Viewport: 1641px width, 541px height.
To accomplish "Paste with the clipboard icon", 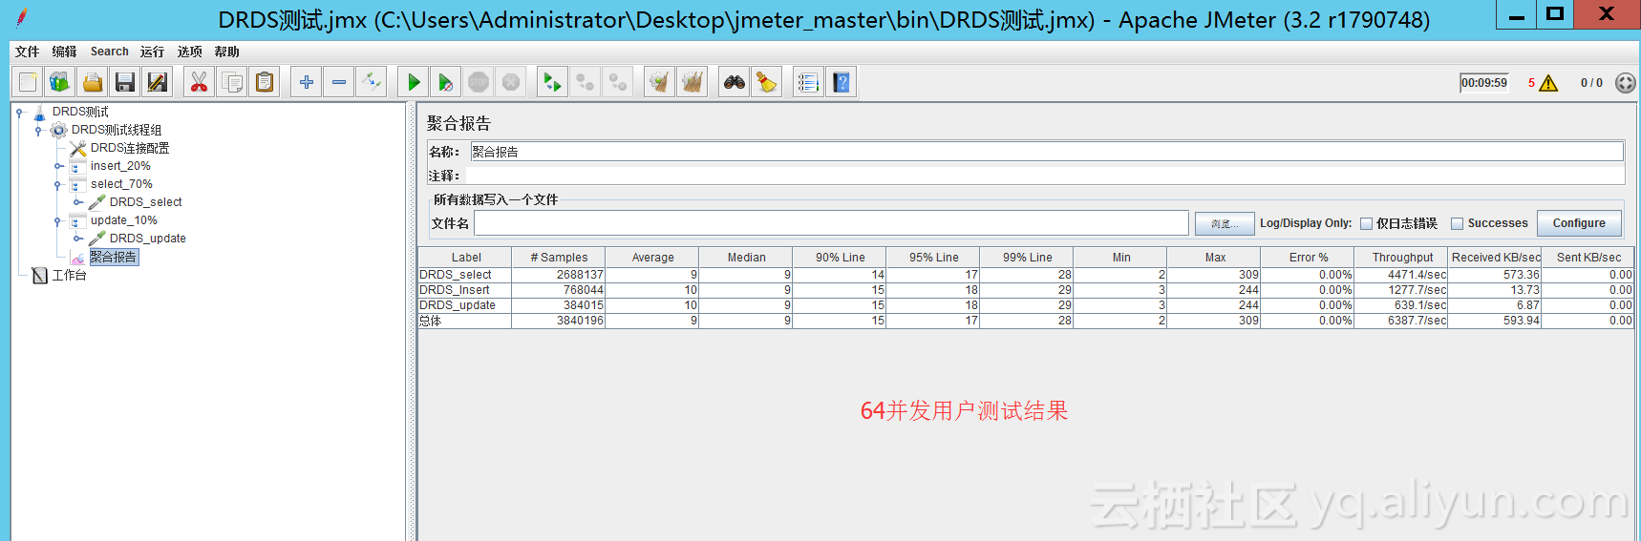I will tap(265, 82).
